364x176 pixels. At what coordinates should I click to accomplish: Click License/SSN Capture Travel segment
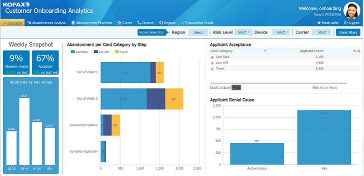(116, 125)
